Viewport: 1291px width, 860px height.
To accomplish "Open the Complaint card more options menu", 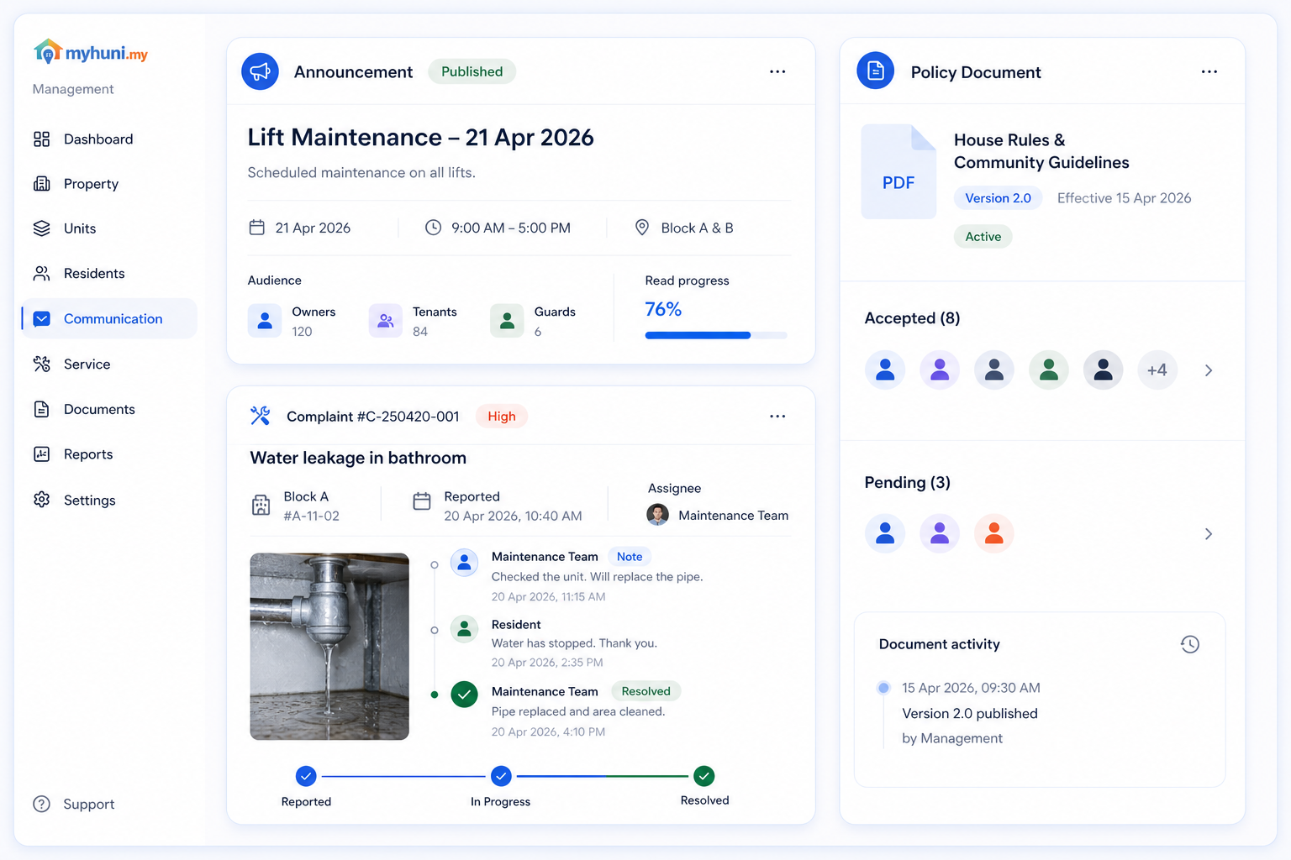I will tap(777, 416).
